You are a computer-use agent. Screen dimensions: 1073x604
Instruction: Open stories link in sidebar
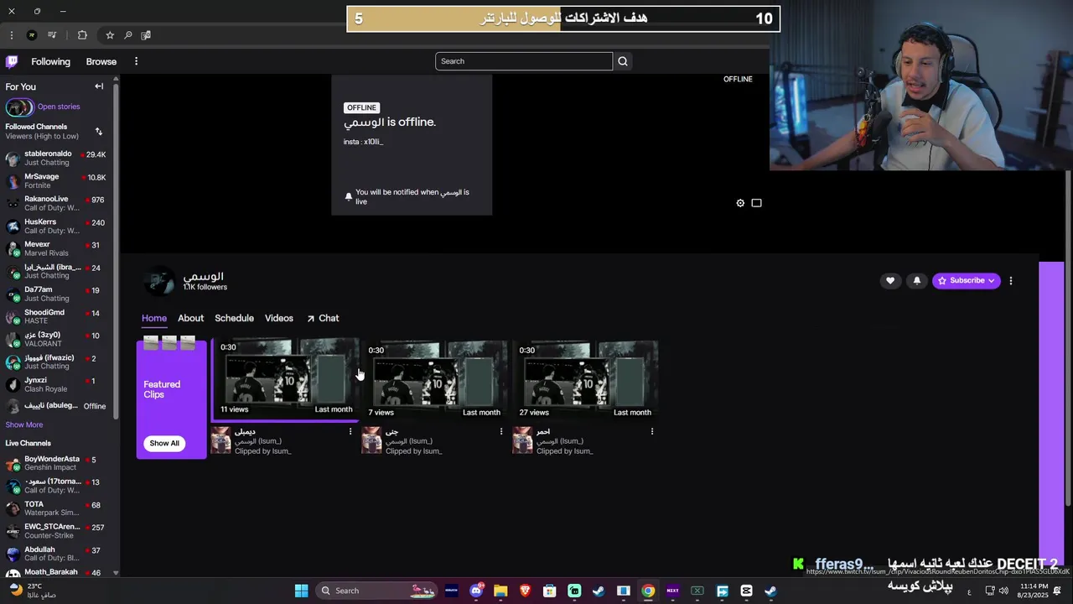click(59, 107)
